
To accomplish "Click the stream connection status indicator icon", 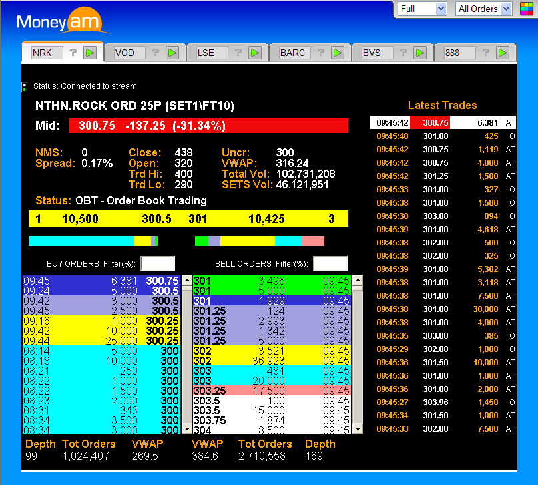I will 25,87.
